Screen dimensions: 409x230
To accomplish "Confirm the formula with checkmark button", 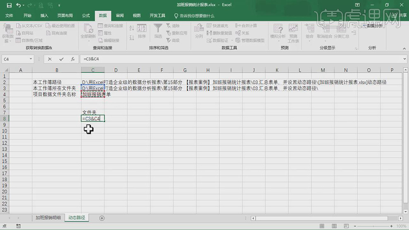I will pyautogui.click(x=61, y=59).
